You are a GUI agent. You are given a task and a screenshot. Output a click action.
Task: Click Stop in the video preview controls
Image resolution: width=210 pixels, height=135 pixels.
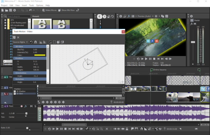(154, 59)
